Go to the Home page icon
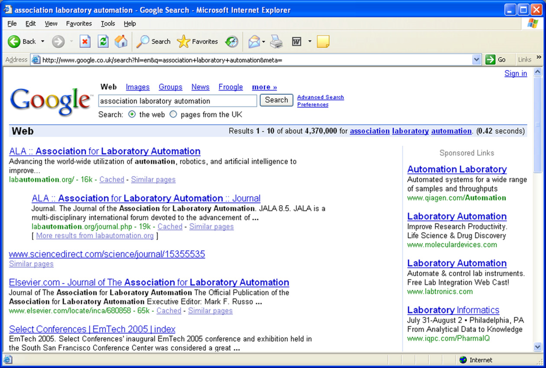The height and width of the screenshot is (368, 546). point(121,41)
